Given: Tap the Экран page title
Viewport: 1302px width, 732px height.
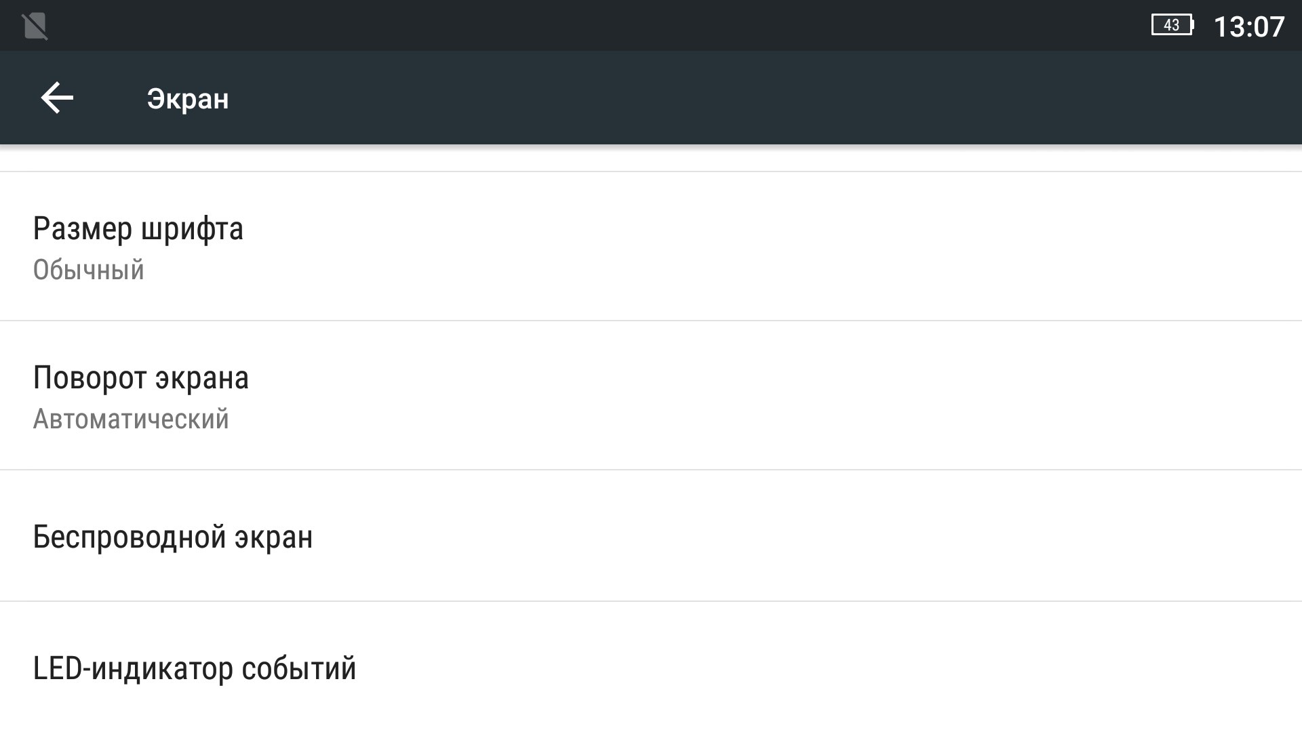Looking at the screenshot, I should [188, 99].
